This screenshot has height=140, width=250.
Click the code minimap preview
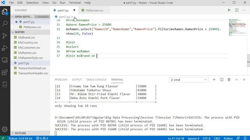pos(237,27)
